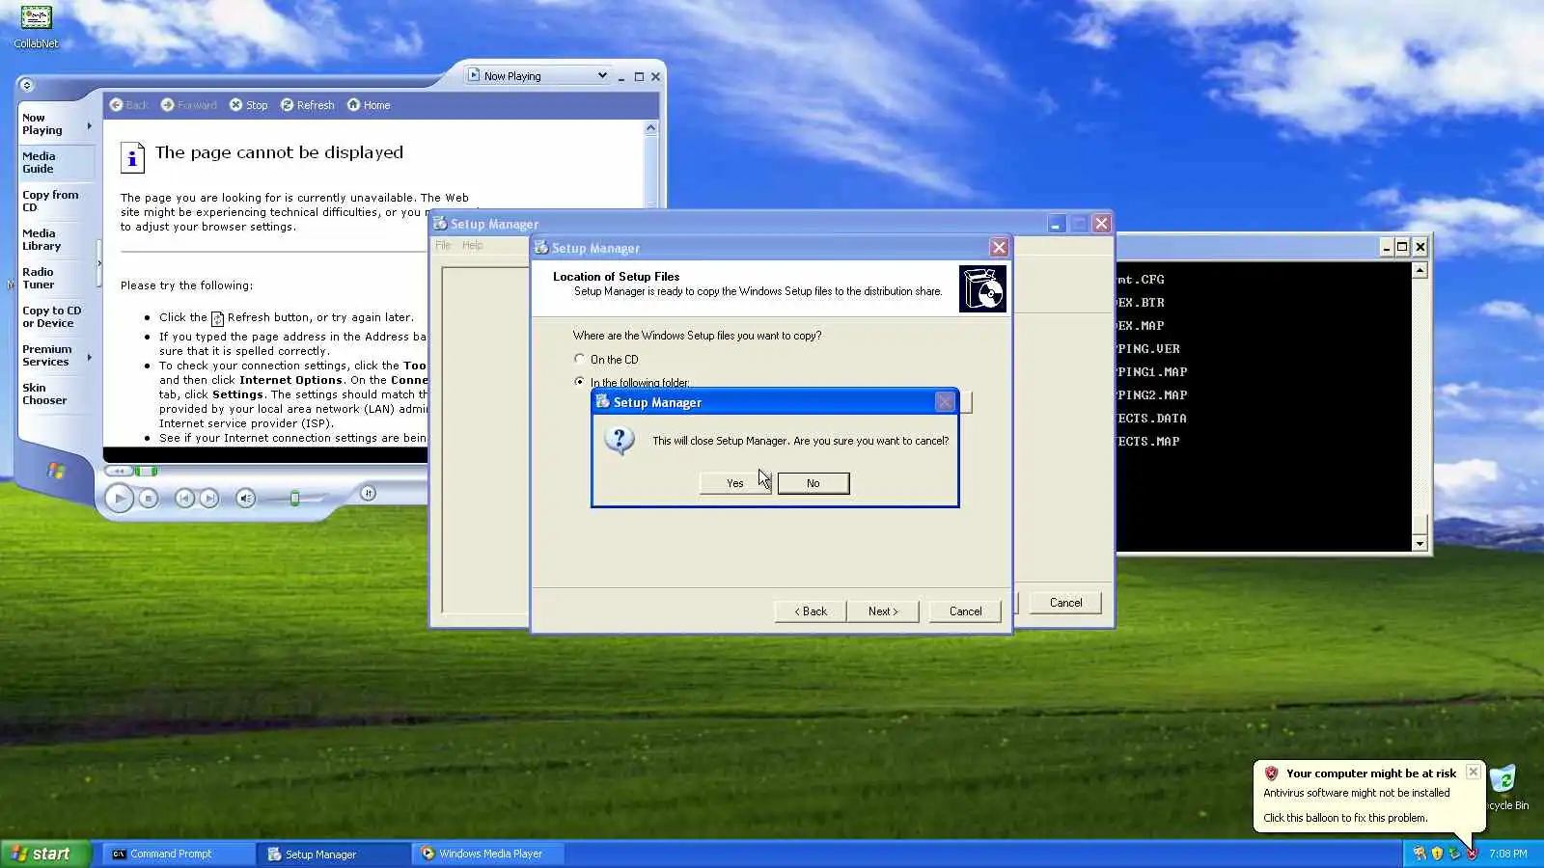The height and width of the screenshot is (868, 1544).
Task: Close the 'Your computer might be at risk' balloon
Action: tap(1473, 772)
